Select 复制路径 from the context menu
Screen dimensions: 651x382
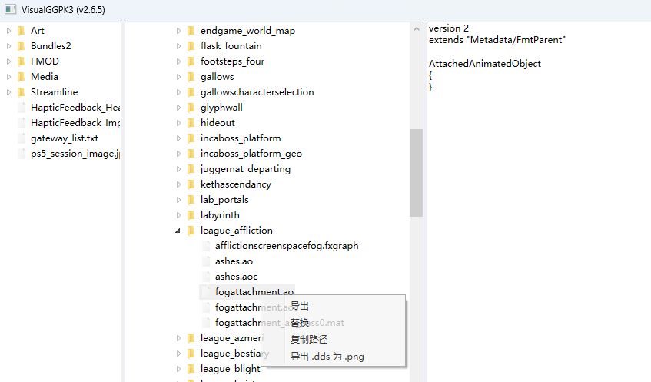click(310, 340)
